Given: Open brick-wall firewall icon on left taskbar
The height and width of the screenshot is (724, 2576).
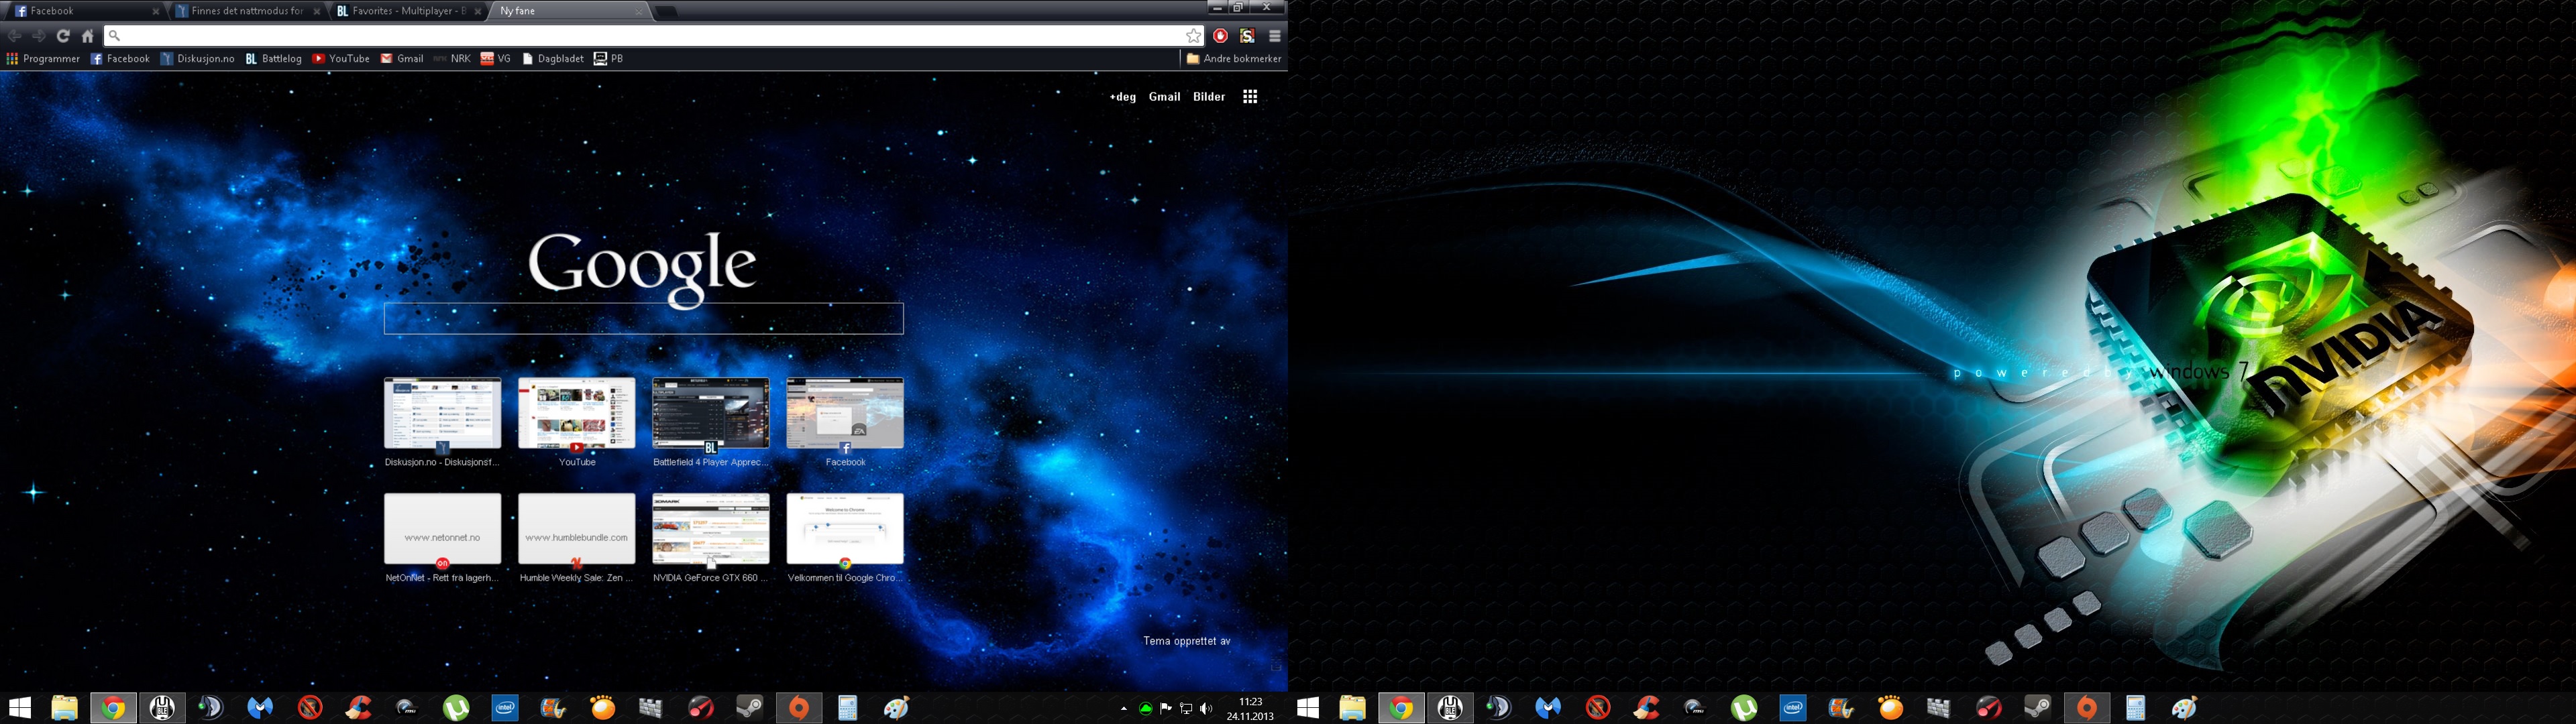Looking at the screenshot, I should [651, 708].
